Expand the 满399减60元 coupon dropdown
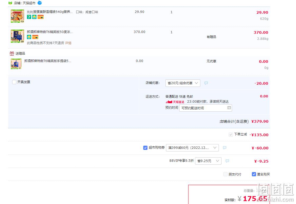Viewport: 296px width, 204px height. (x=192, y=148)
